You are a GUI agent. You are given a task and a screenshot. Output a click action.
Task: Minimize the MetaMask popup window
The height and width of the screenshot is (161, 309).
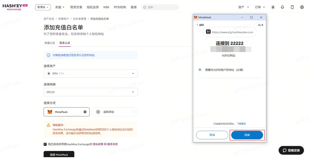[242, 17]
